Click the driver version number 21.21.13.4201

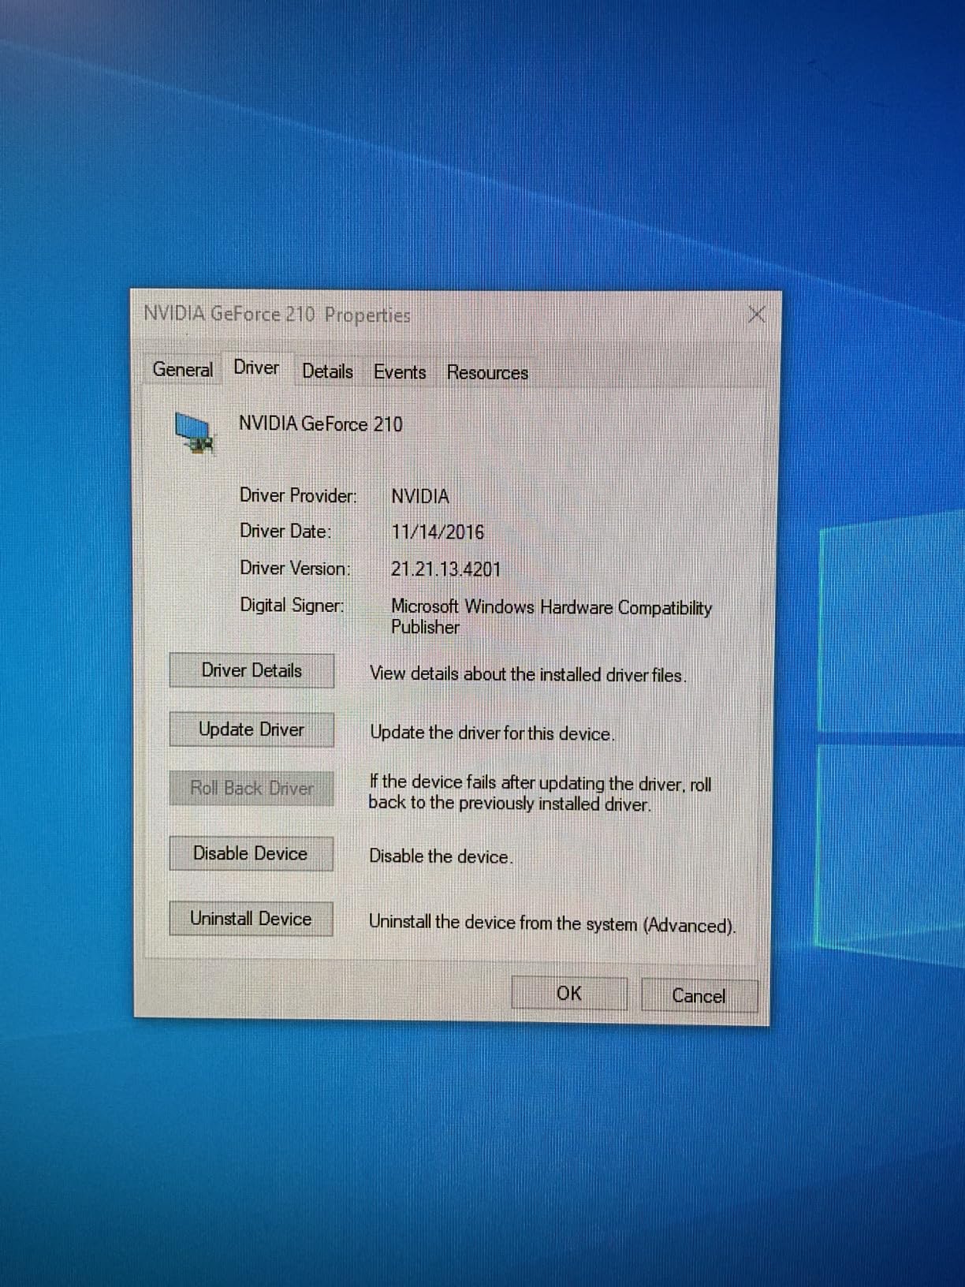[x=445, y=569]
